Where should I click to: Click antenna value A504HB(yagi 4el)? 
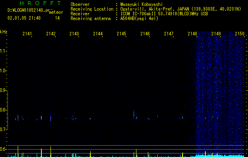pos(139,18)
